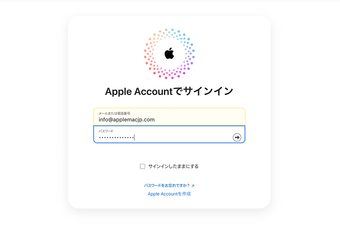Click the masked password dots
340x226 pixels.
(x=116, y=138)
